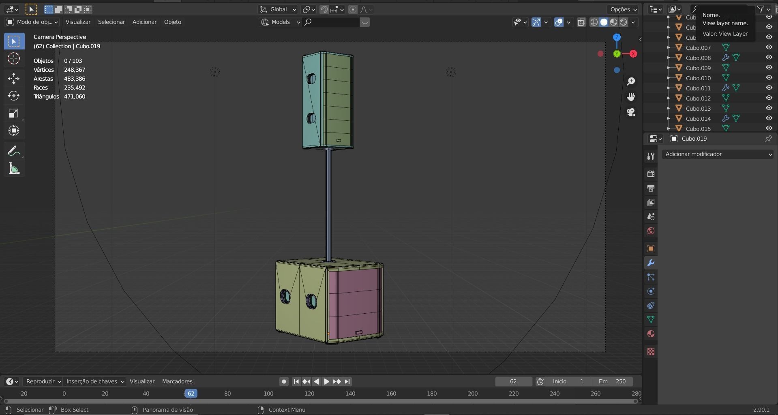
Task: Open the timeline Marcadores menu
Action: coord(177,381)
